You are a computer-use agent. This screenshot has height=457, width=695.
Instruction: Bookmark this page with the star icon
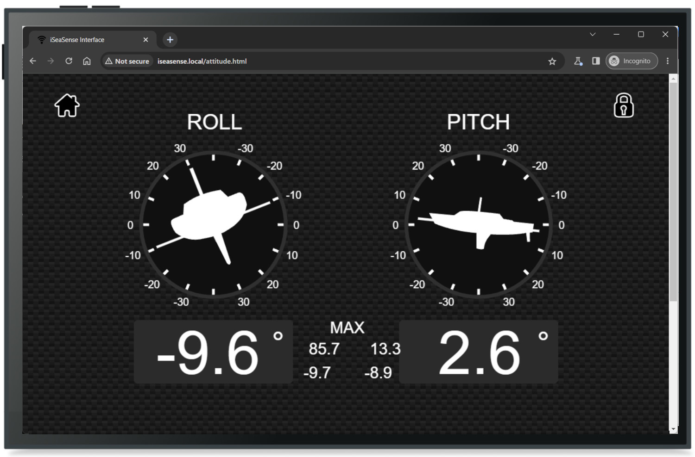tap(552, 61)
